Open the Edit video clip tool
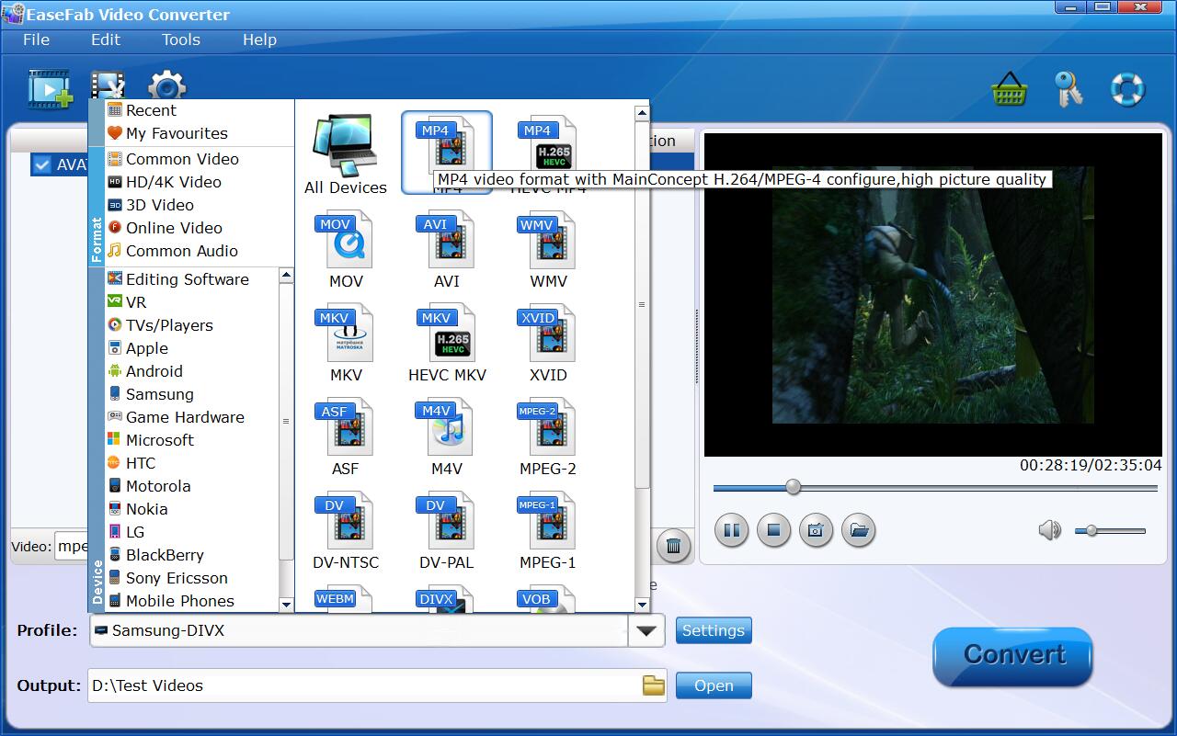1177x736 pixels. click(108, 85)
